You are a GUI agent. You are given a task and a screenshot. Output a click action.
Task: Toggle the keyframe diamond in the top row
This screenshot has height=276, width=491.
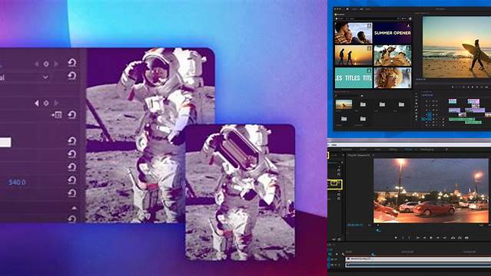click(46, 64)
